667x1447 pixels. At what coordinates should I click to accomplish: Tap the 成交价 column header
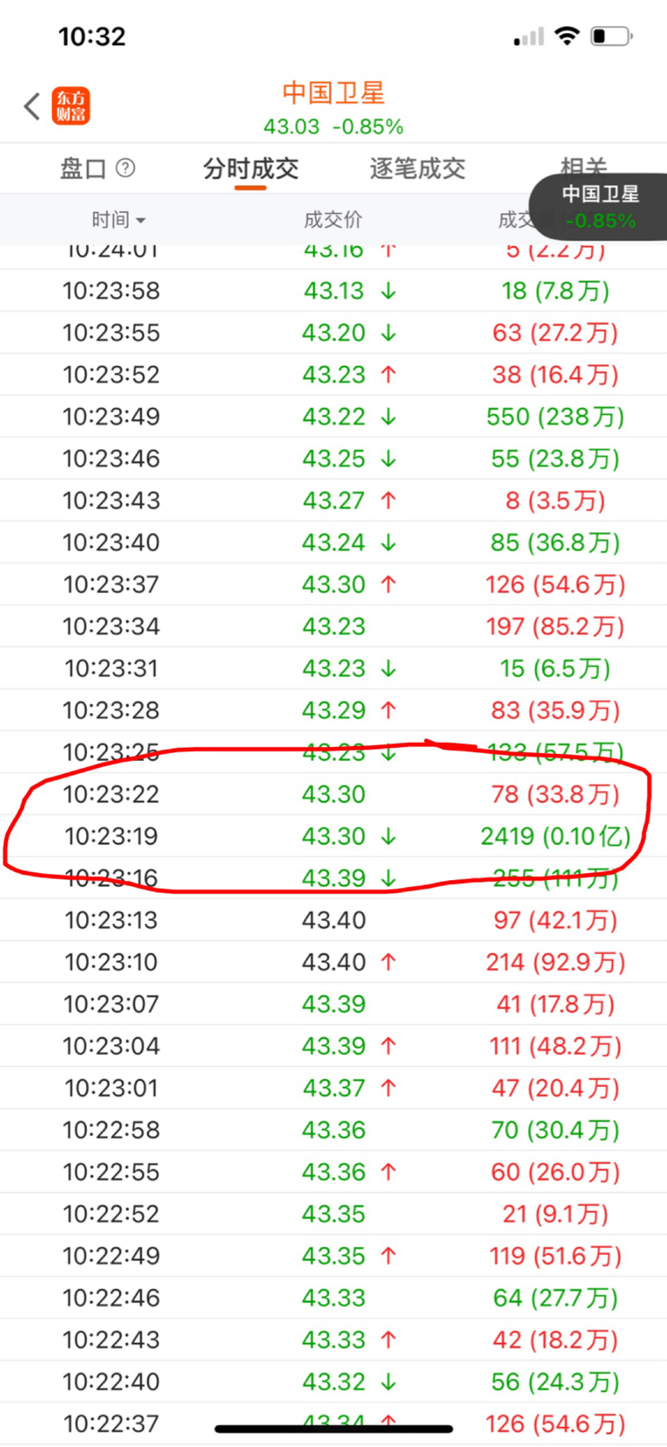point(333,220)
